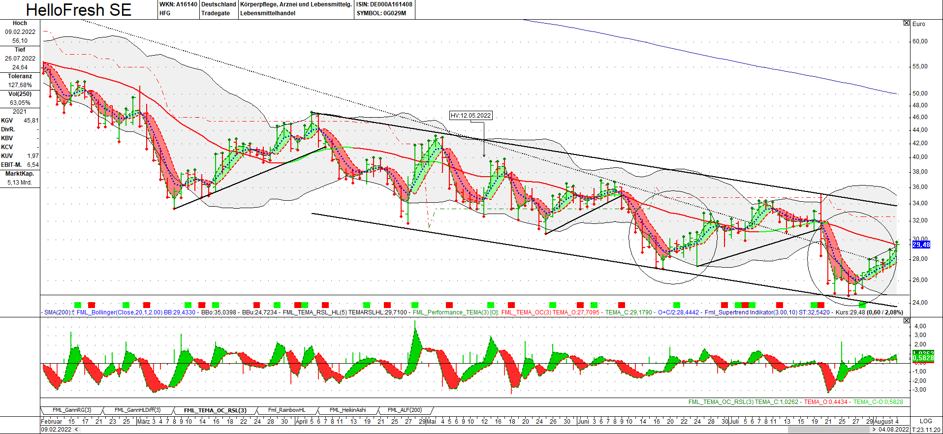Click the WKN: A16140 field
This screenshot has height=434, width=943.
click(x=178, y=4)
